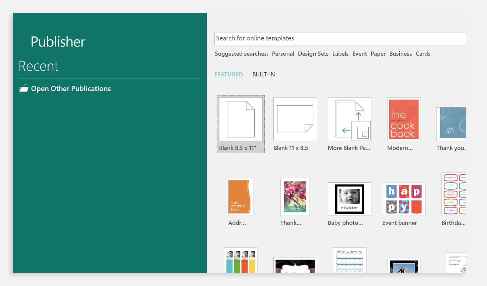Select the Modern cookbook template thumbnail

(404, 119)
